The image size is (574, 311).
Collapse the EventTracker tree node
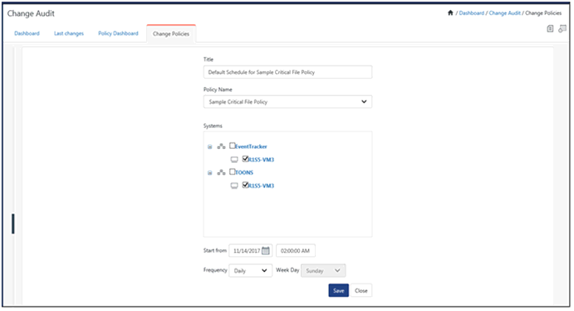(210, 147)
